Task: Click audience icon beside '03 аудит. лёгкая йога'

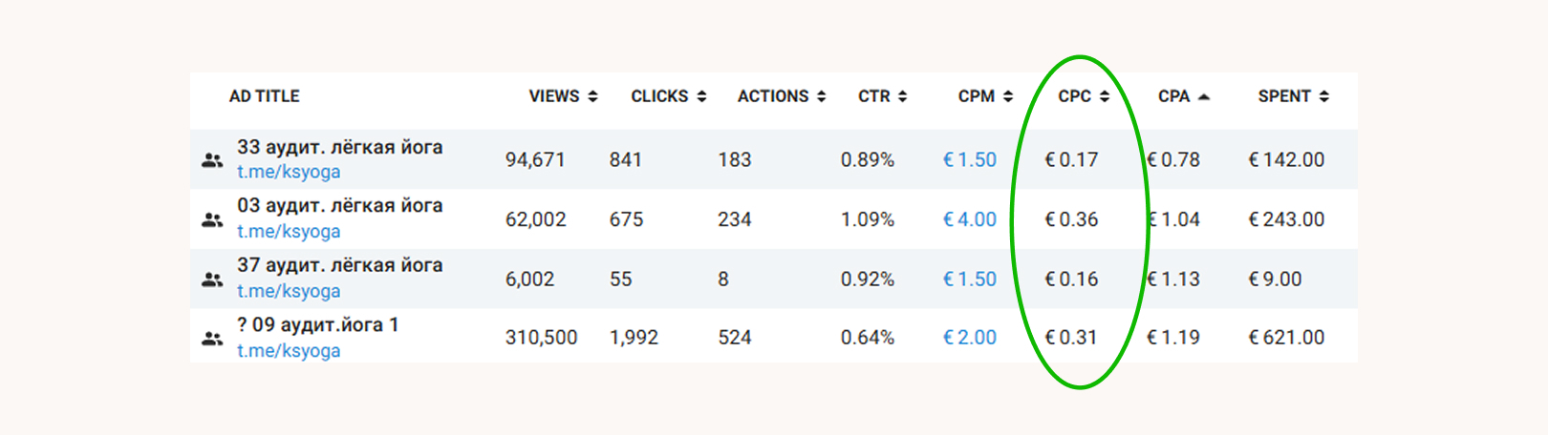Action: (212, 219)
